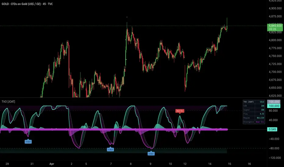284x167 pixels.
Task: Click the 08:26 bar countdown timer
Action: pyautogui.click(x=272, y=29)
